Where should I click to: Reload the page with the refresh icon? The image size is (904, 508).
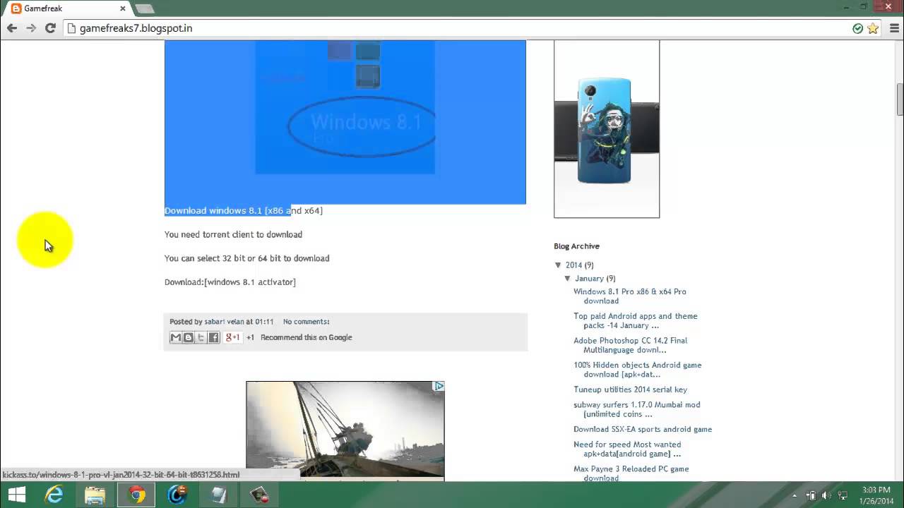pos(50,28)
